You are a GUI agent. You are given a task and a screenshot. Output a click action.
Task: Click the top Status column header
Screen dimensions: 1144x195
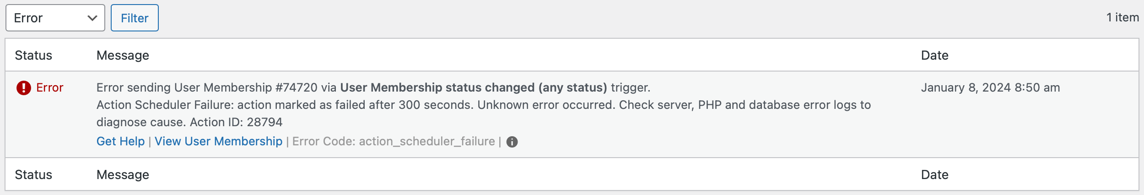[33, 56]
